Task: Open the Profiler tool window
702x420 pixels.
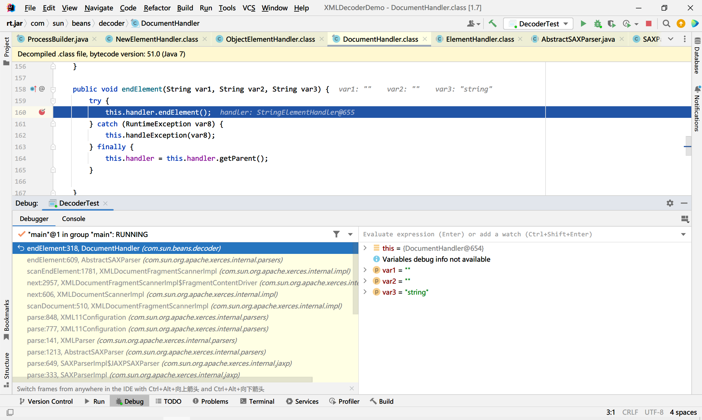Action: 344,401
